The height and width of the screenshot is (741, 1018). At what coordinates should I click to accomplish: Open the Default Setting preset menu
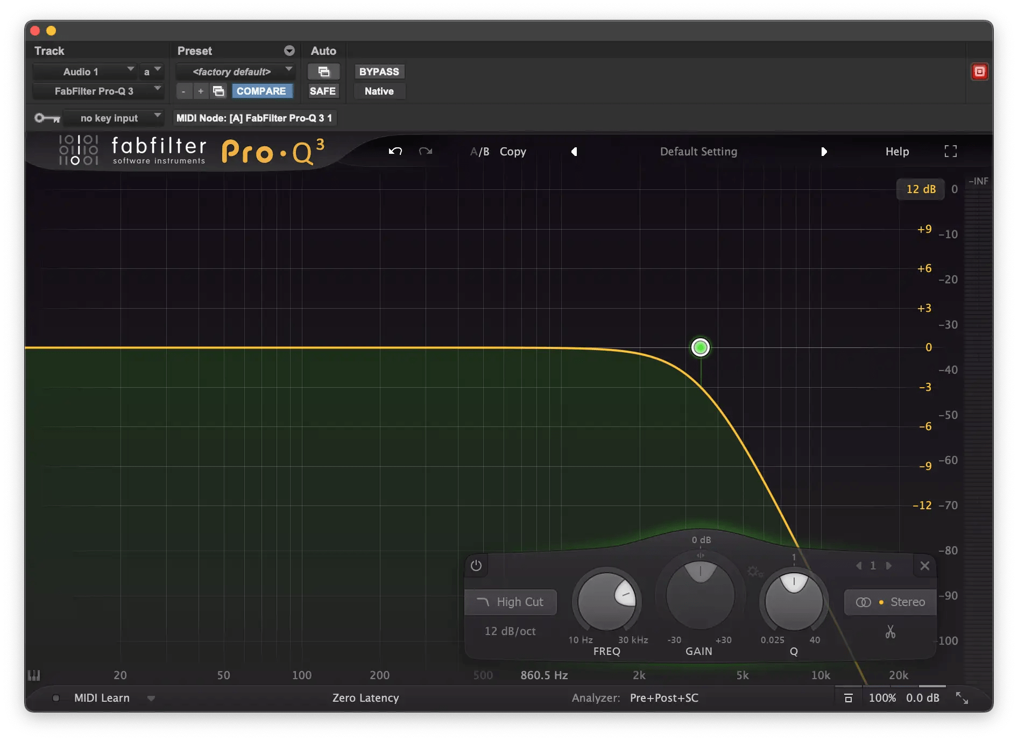(698, 152)
